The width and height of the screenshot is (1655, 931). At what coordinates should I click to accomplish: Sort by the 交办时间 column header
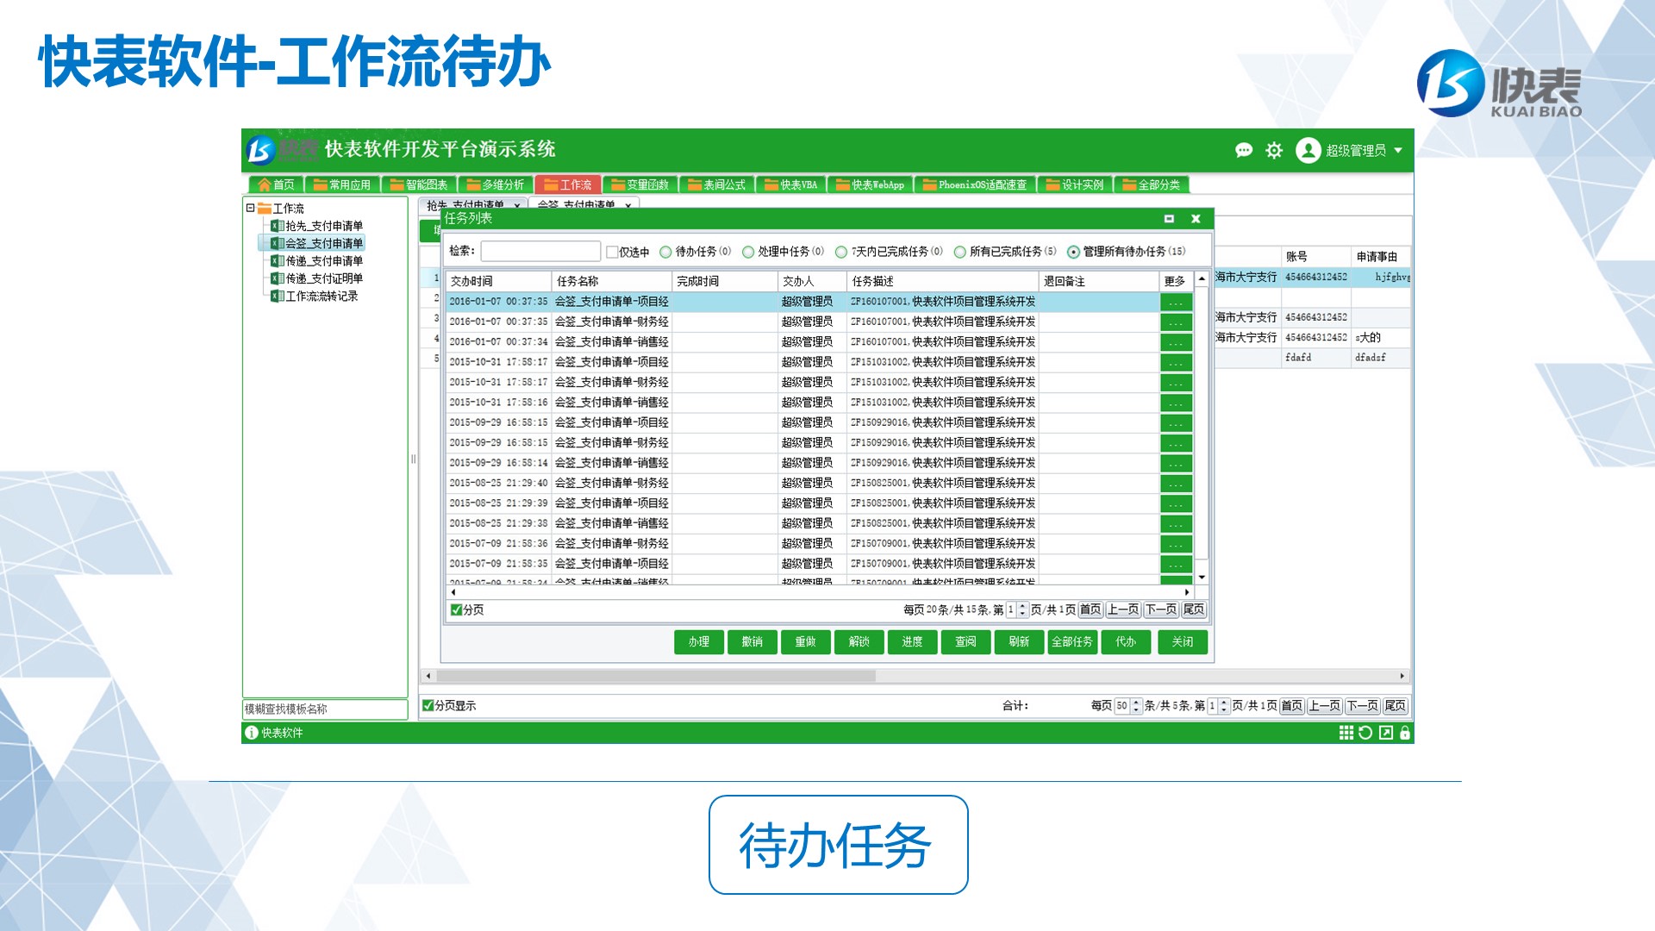498,281
